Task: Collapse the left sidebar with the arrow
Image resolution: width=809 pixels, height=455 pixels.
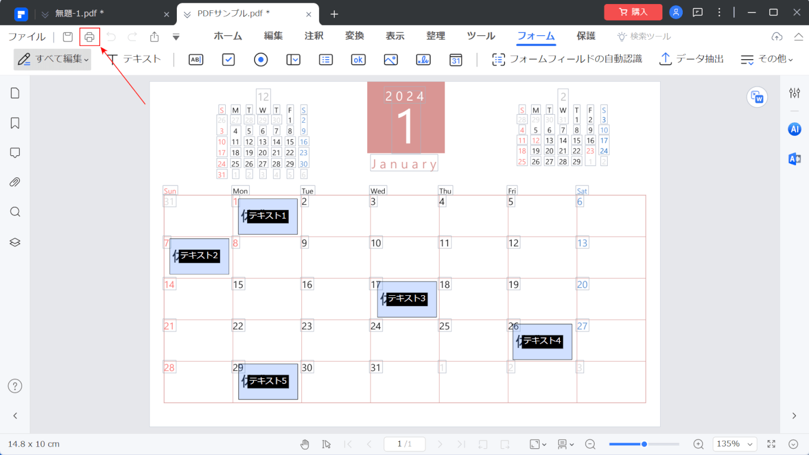Action: point(15,416)
